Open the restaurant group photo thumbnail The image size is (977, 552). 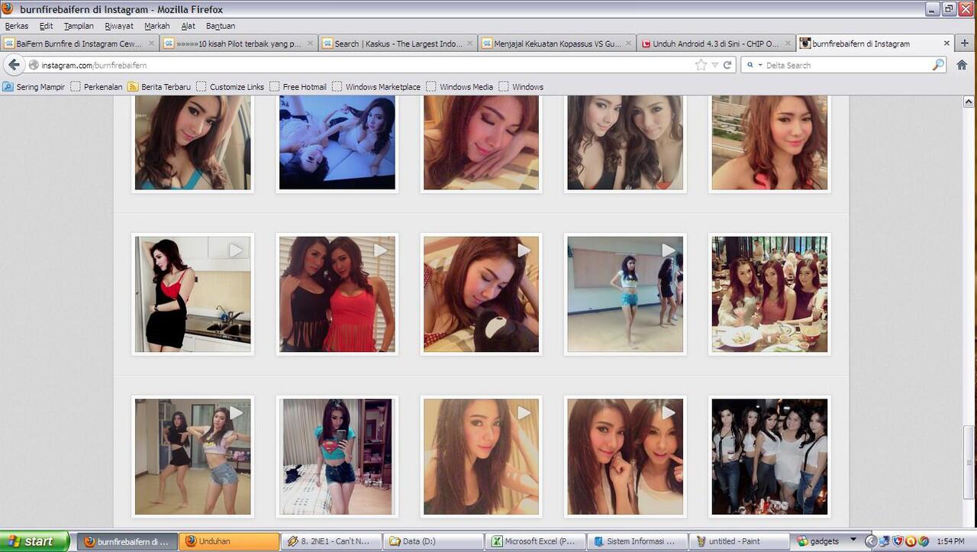(x=769, y=294)
